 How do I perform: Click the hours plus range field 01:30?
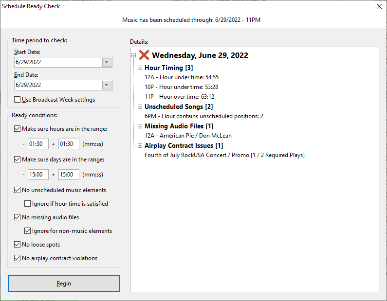click(x=69, y=144)
